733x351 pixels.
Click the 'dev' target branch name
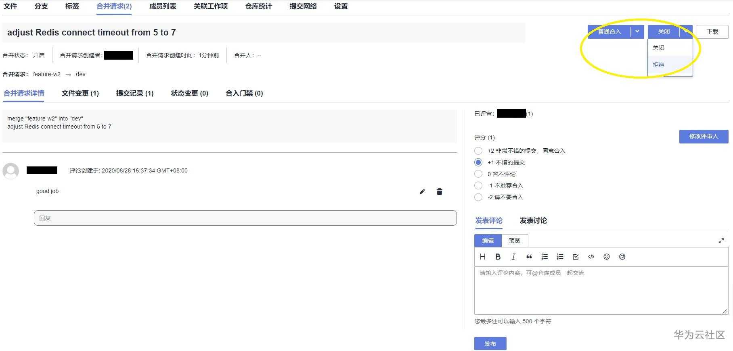pos(81,74)
